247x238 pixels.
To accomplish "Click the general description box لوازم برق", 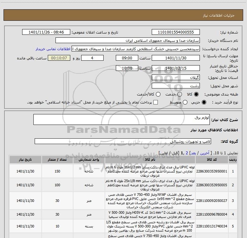I will [x=122, y=119].
